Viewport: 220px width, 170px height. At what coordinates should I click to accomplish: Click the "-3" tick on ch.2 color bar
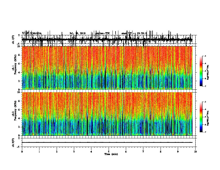tap(205, 102)
